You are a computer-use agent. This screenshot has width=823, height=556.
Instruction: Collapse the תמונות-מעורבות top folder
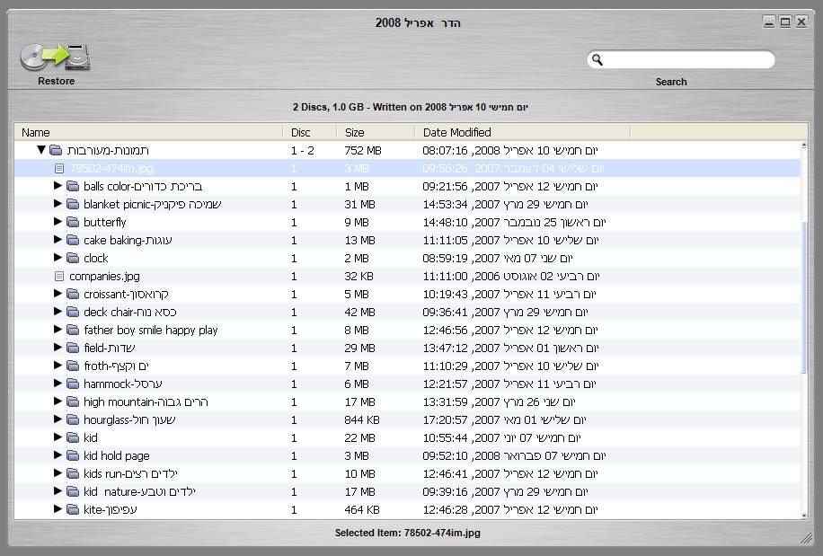(x=41, y=150)
